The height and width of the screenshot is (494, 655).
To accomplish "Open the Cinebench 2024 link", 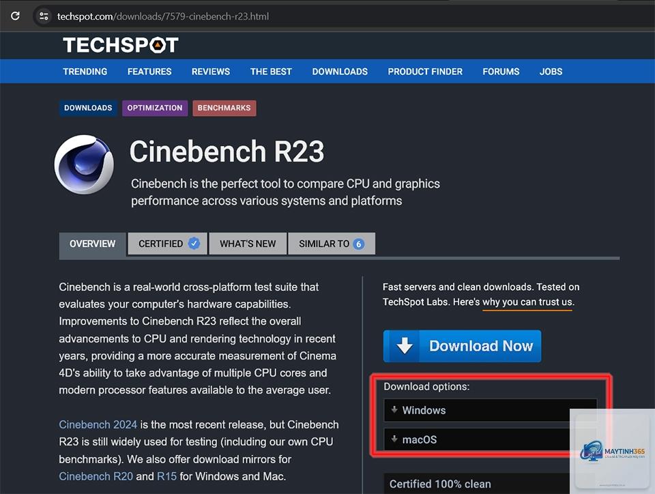I will 98,424.
